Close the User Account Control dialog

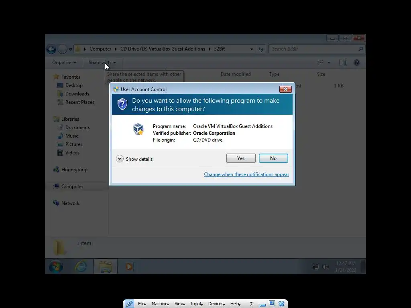[x=285, y=89]
